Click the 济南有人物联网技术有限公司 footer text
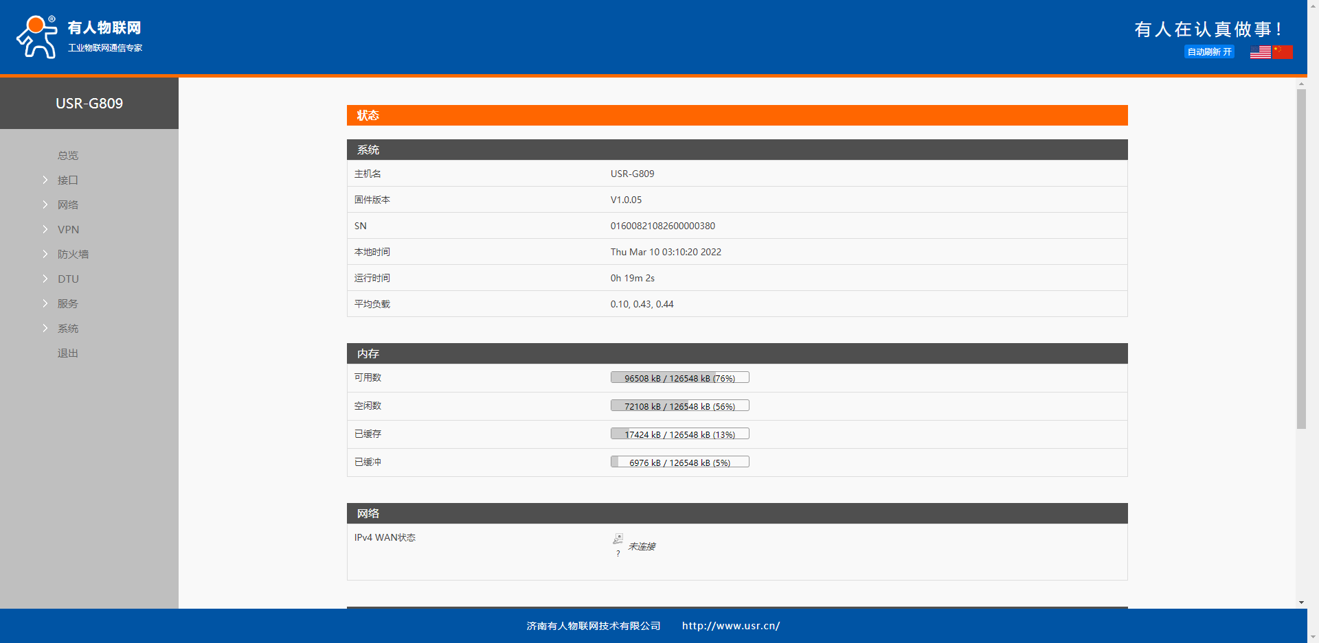Image resolution: width=1319 pixels, height=643 pixels. click(594, 626)
